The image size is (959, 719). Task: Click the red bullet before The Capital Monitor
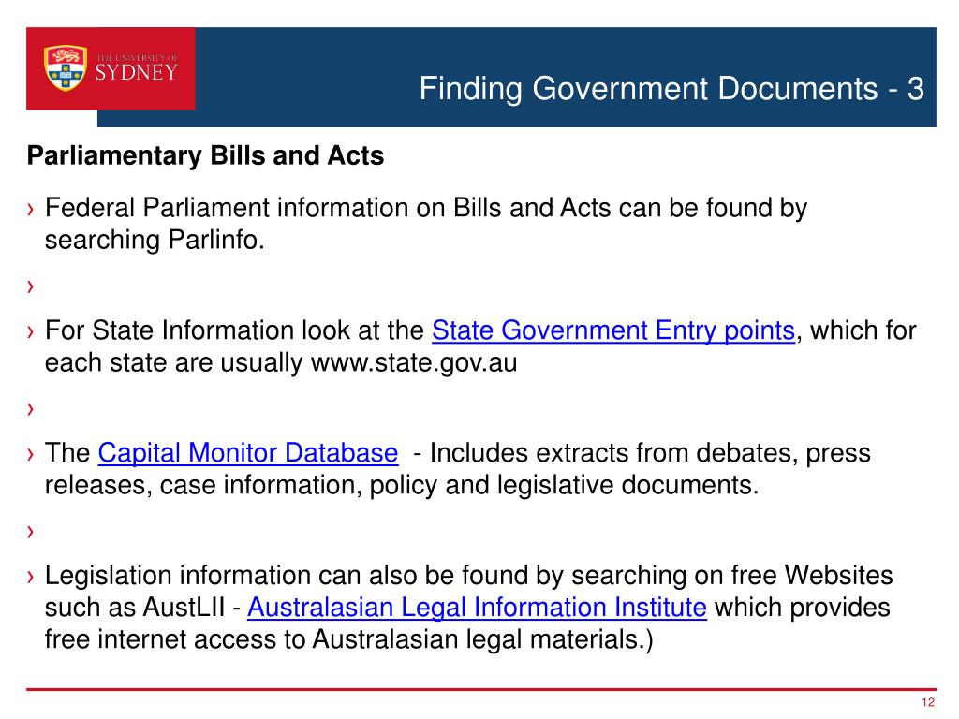pyautogui.click(x=31, y=454)
